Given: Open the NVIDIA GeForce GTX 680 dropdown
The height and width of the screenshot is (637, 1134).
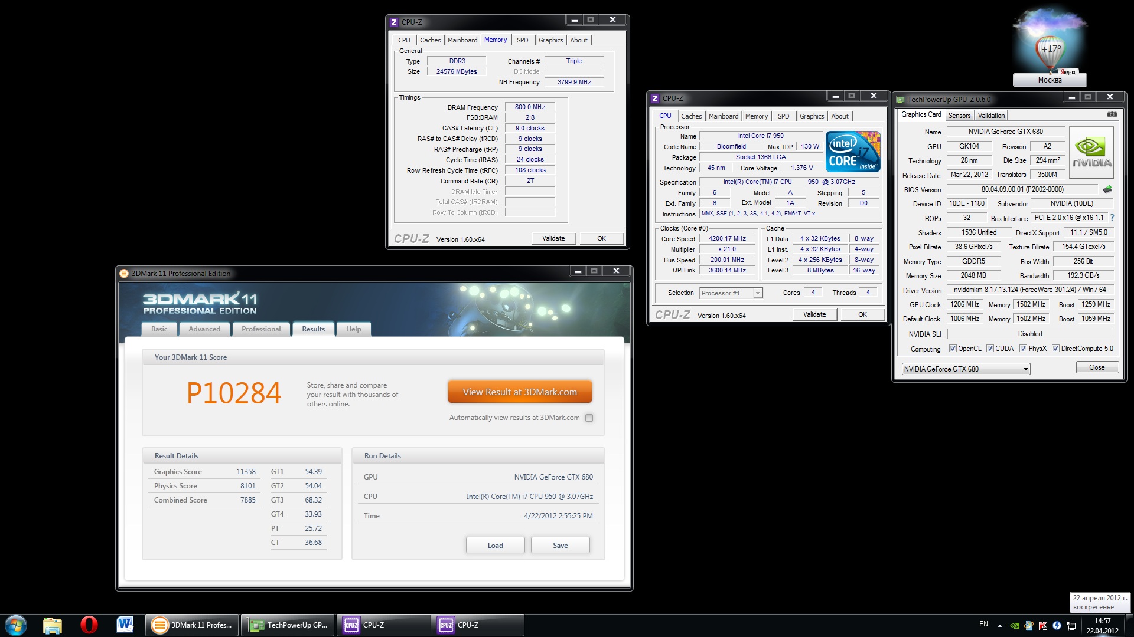Looking at the screenshot, I should [x=966, y=369].
